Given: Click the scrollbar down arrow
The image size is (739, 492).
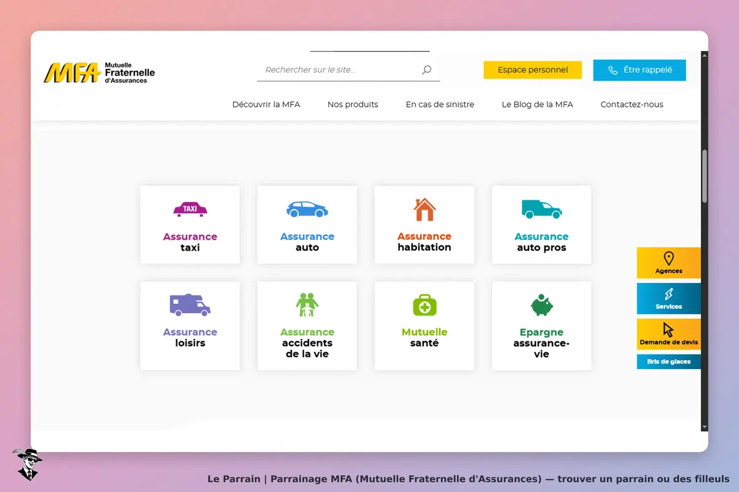Looking at the screenshot, I should 705,427.
